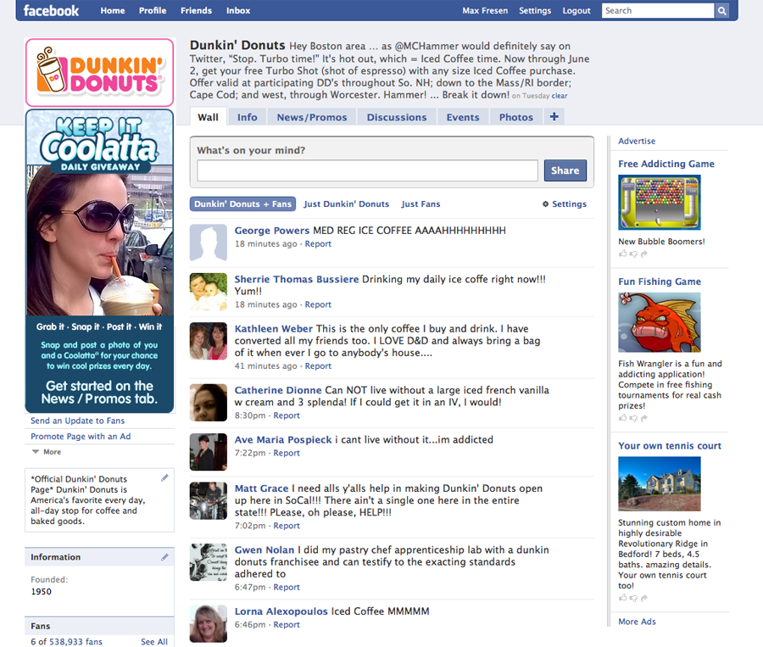763x647 pixels.
Task: Switch to the Info tab
Action: coord(248,117)
